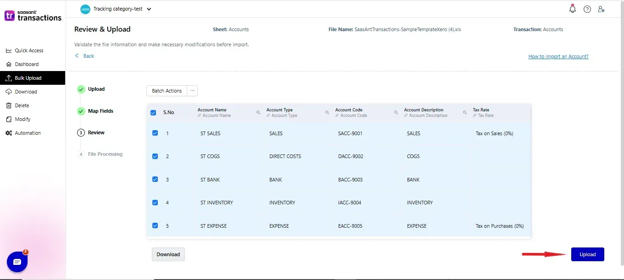The width and height of the screenshot is (624, 280).
Task: Go to the Map Fields step
Action: 95,111
